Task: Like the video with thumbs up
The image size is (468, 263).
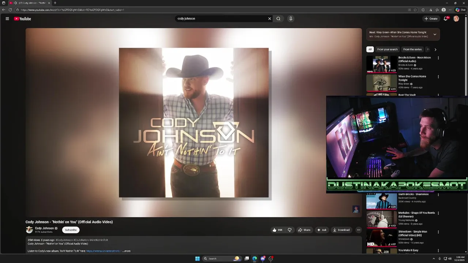Action: click(x=278, y=230)
